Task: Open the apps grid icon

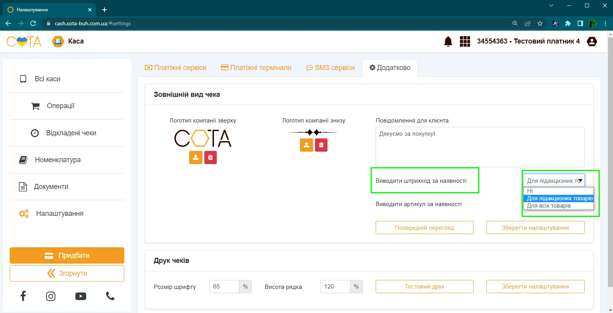Action: click(465, 41)
